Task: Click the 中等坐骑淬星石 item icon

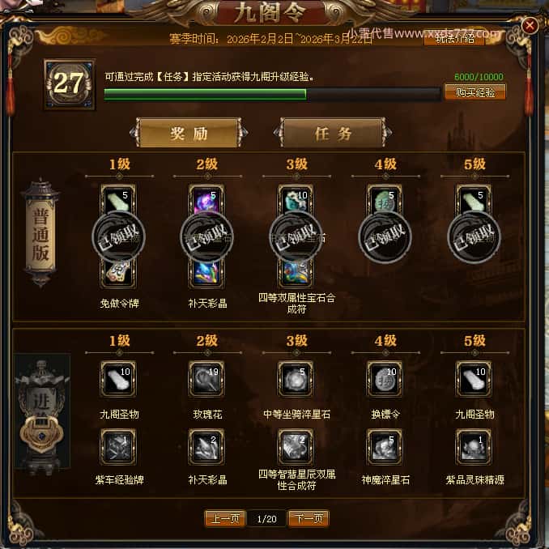Action: (x=296, y=379)
